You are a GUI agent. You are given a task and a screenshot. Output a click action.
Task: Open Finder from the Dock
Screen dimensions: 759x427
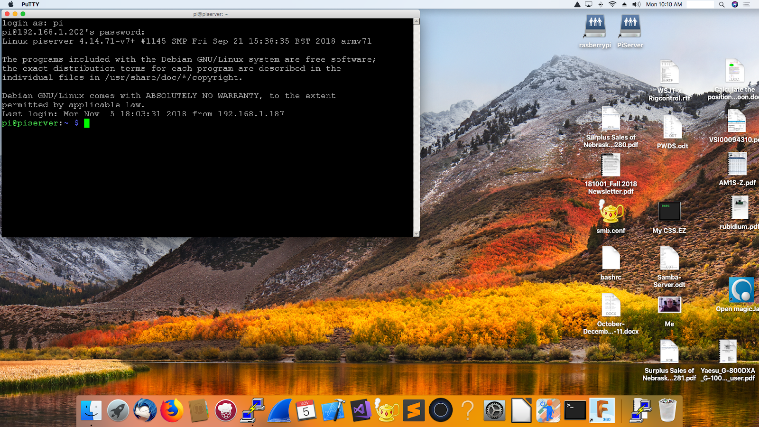coord(91,410)
